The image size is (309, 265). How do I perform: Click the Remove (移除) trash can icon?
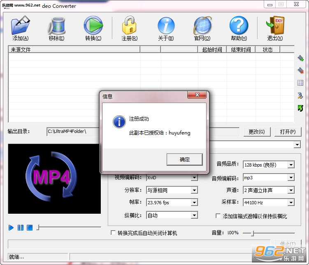coord(56,25)
